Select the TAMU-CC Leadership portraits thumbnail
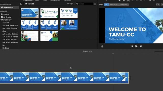The width and height of the screenshot is (163, 91). pos(69,25)
